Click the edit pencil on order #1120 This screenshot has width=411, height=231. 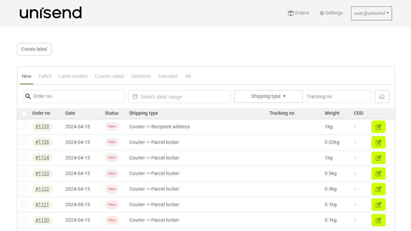pos(378,220)
